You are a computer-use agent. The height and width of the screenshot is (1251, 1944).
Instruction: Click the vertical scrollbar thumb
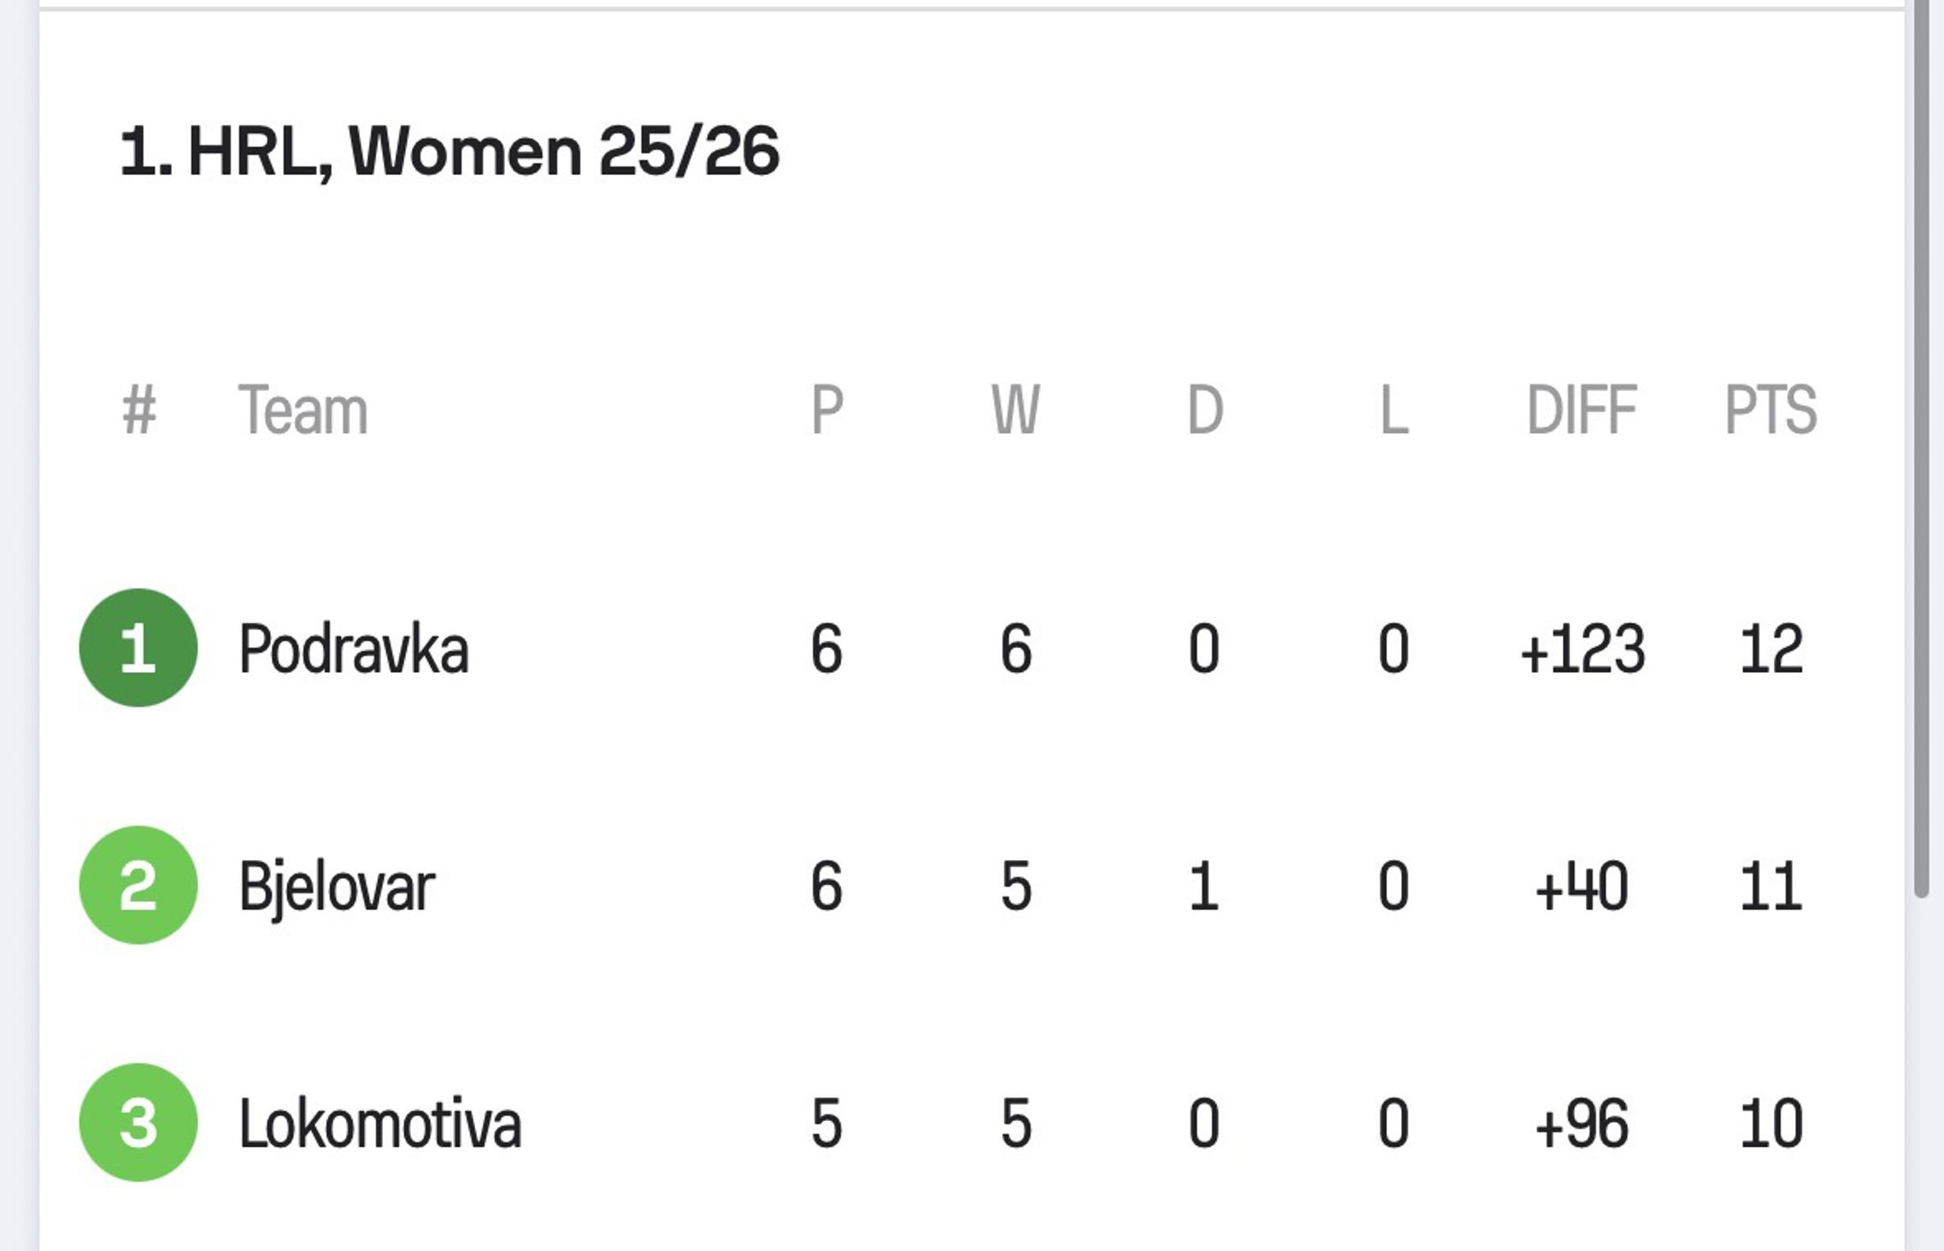1921,444
